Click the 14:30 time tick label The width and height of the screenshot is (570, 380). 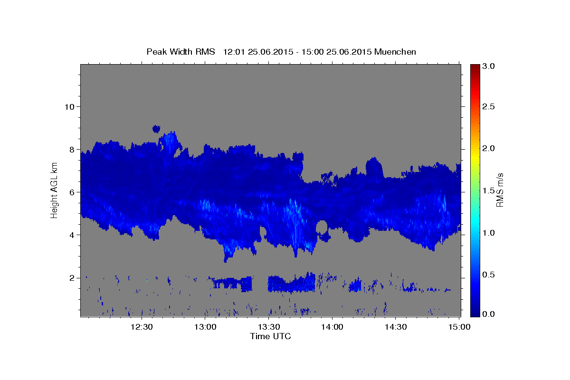(x=395, y=327)
